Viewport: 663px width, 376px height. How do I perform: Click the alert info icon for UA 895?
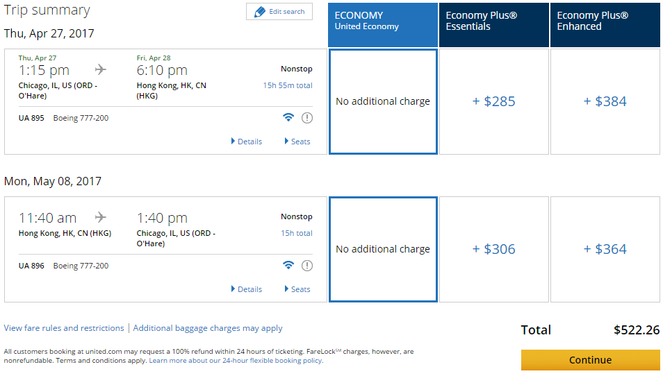(x=307, y=118)
